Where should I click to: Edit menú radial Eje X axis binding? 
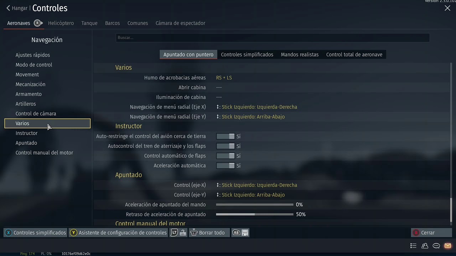(x=257, y=107)
